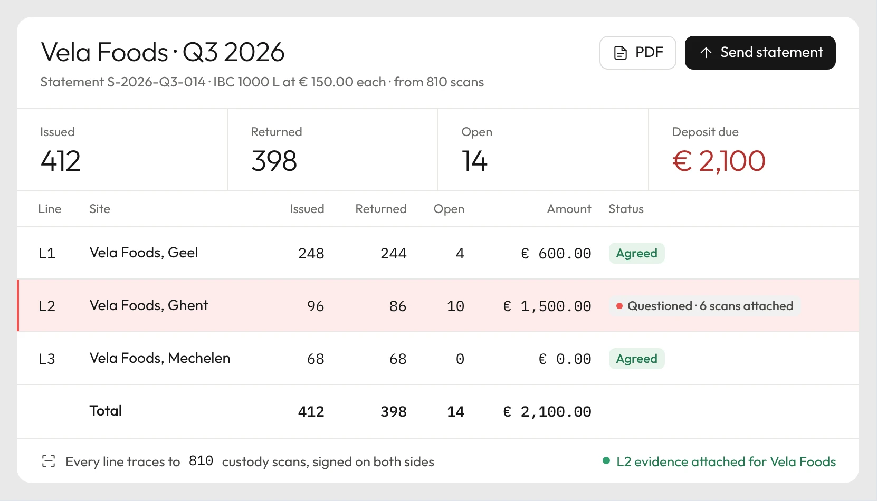
Task: Click the Deposit due € 2,100 summary value
Action: 719,161
